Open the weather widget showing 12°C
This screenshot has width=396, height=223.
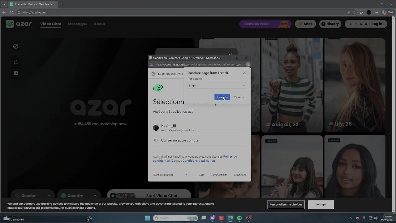13,218
